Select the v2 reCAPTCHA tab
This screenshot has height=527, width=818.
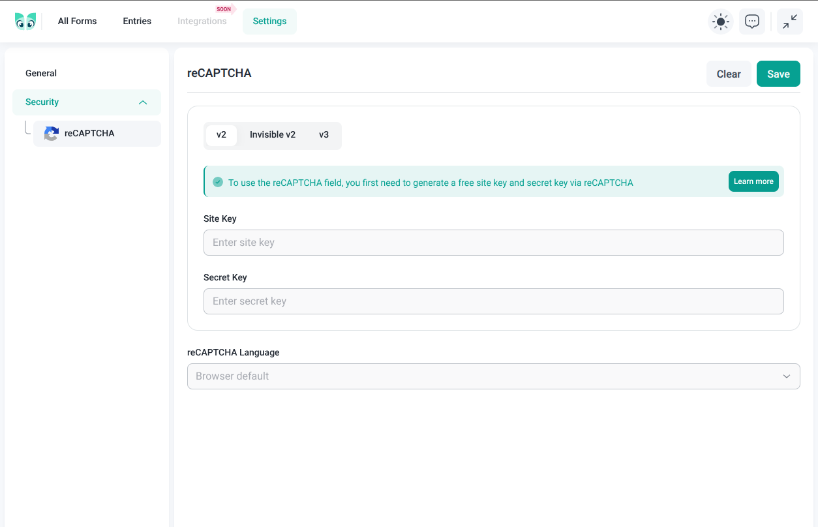click(x=221, y=135)
